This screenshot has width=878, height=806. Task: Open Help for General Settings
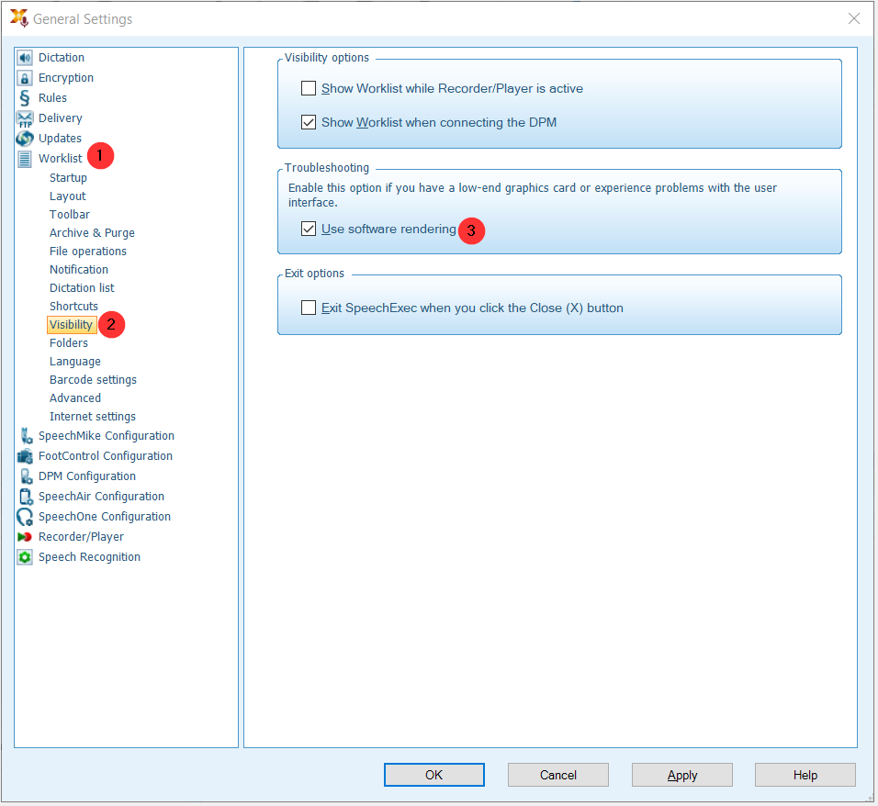805,775
